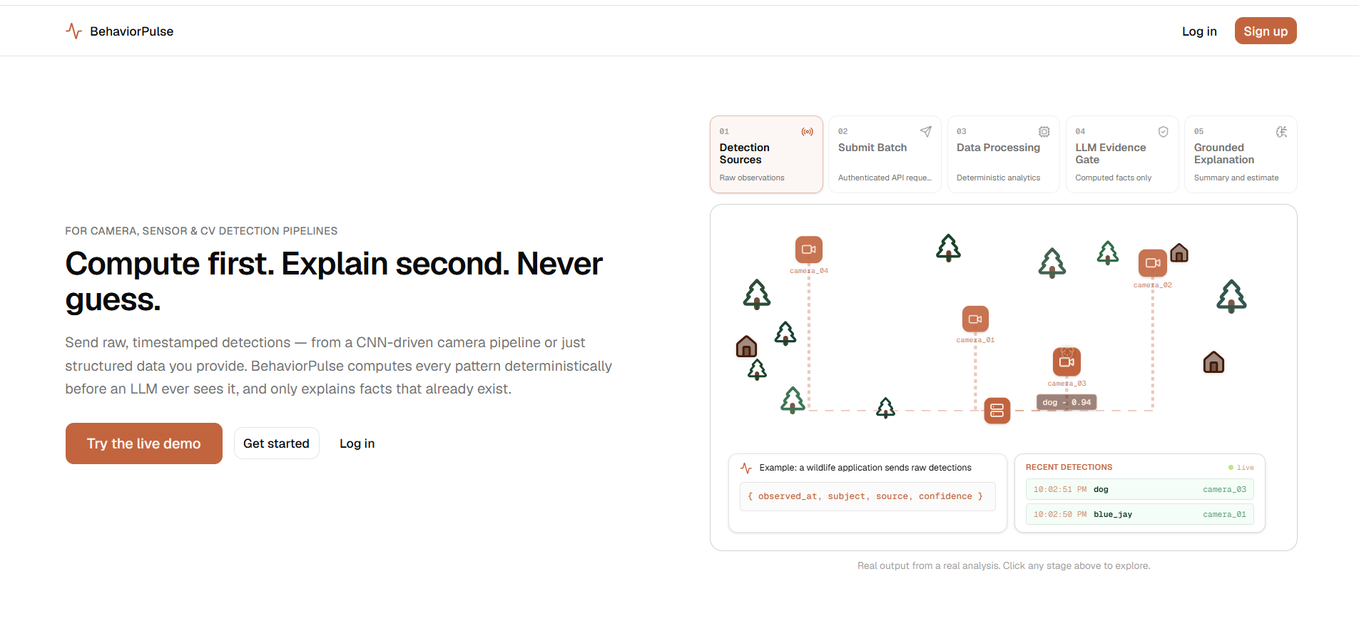The height and width of the screenshot is (631, 1359).
Task: Select the camera_01 camera marker
Action: coord(975,319)
